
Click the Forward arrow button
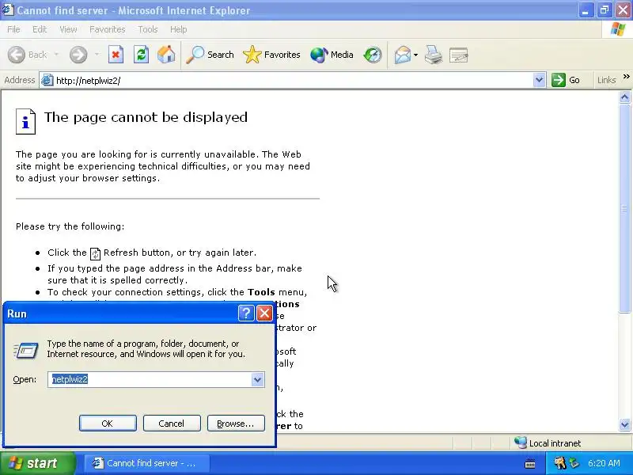78,55
